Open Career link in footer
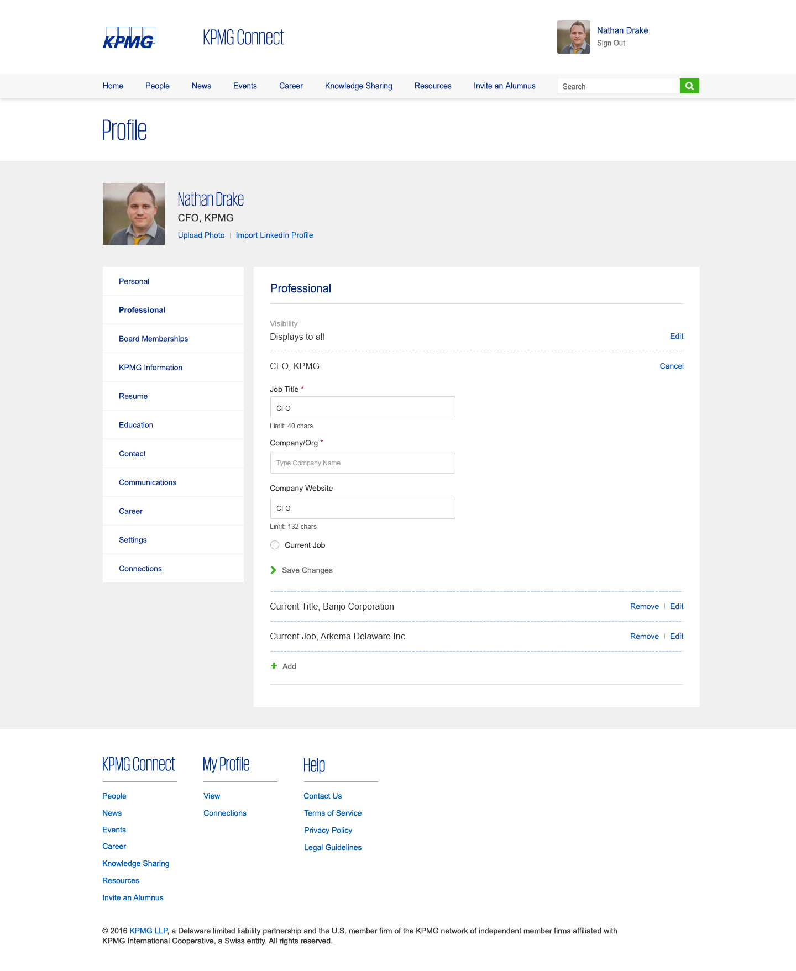 114,846
